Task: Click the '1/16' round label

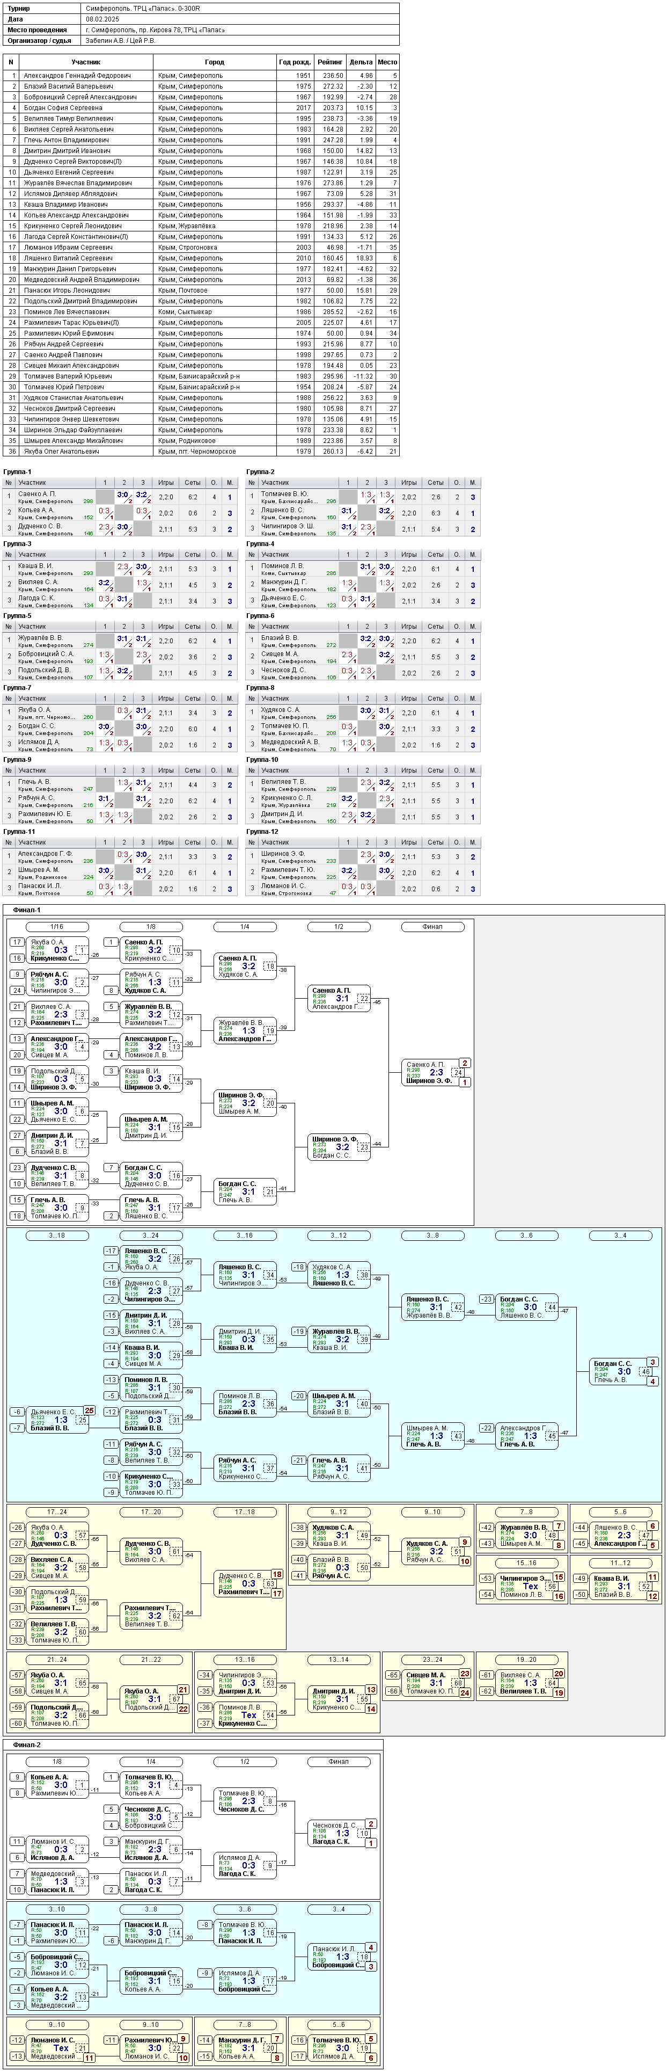Action: point(57,927)
